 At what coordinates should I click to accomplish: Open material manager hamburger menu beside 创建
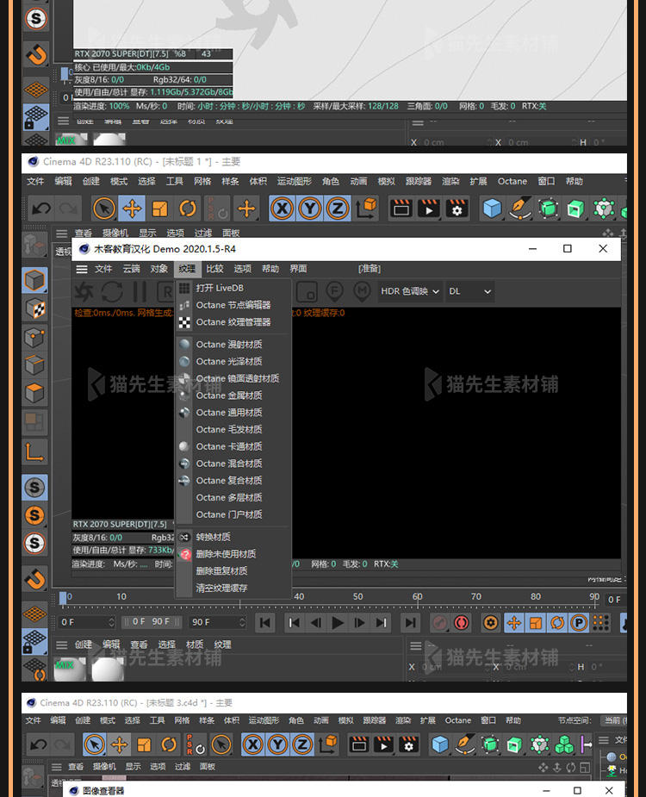click(x=61, y=644)
